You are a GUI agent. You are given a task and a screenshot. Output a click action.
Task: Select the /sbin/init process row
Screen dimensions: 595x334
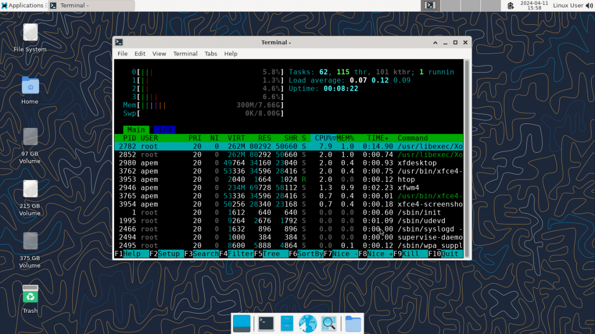coord(289,213)
